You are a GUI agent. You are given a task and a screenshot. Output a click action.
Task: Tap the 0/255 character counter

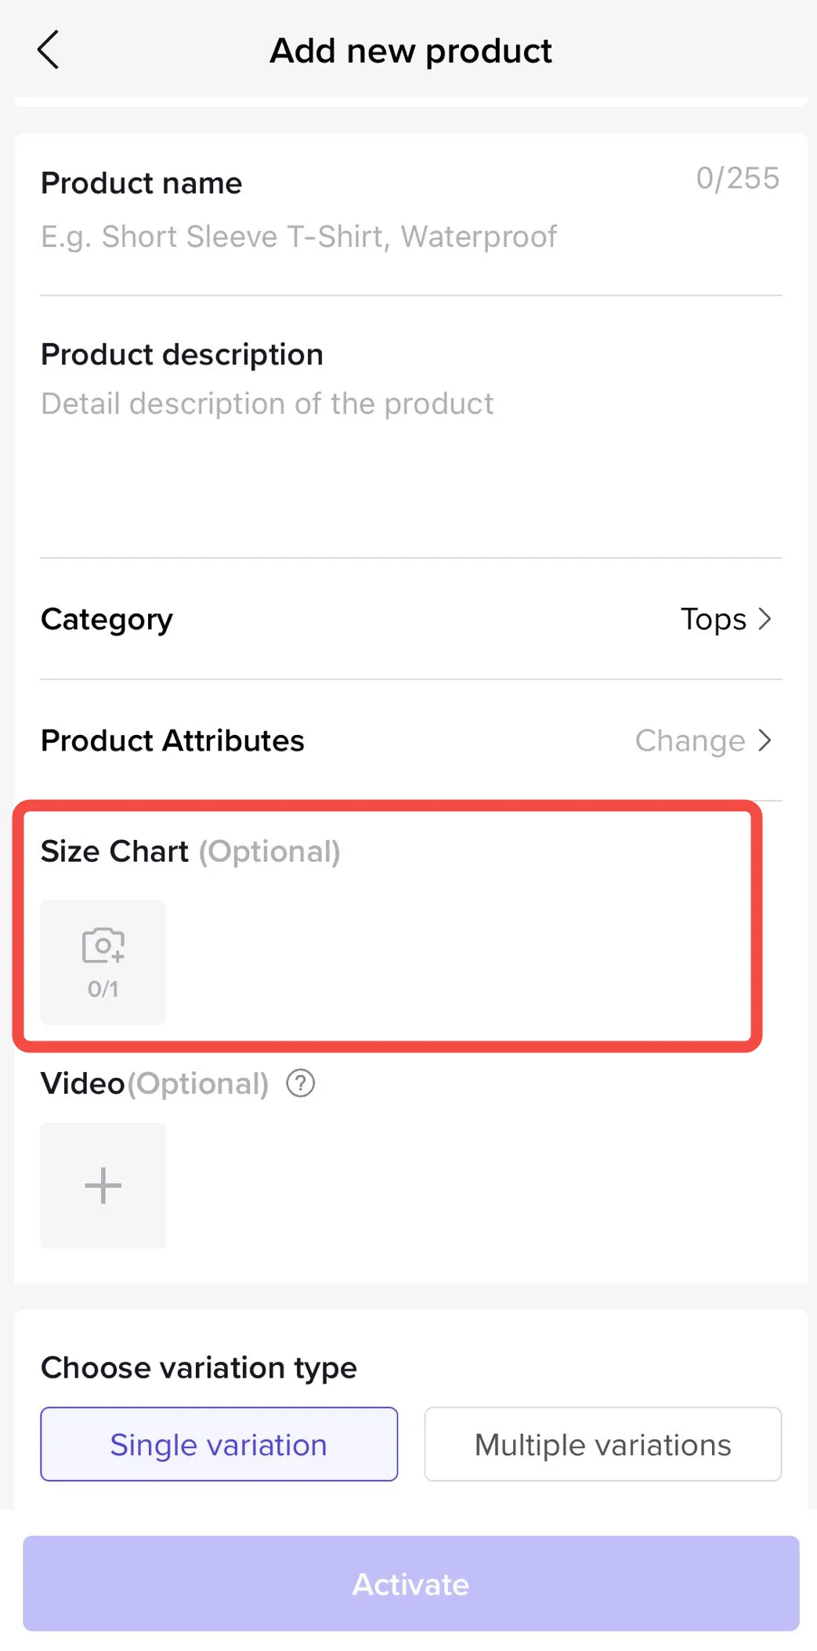(737, 179)
